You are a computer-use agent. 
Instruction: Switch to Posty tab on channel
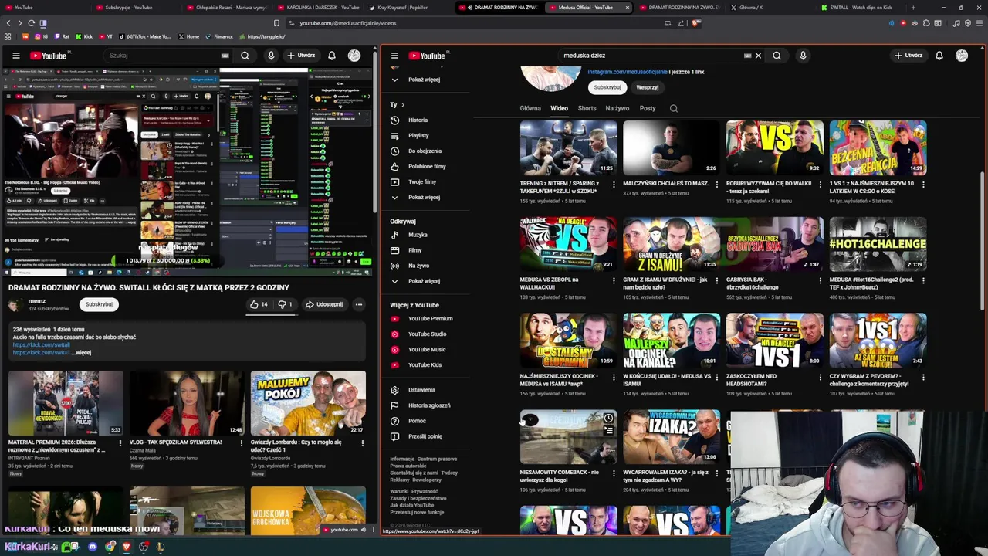(x=648, y=109)
